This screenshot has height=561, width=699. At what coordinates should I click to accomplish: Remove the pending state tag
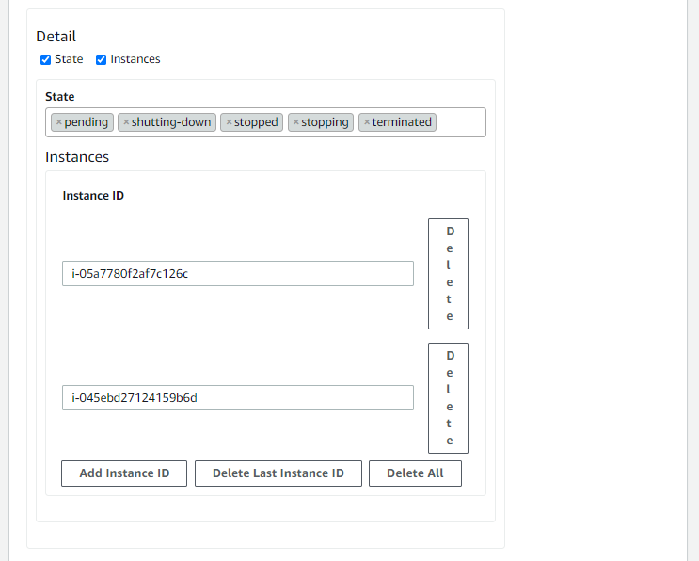coord(58,122)
